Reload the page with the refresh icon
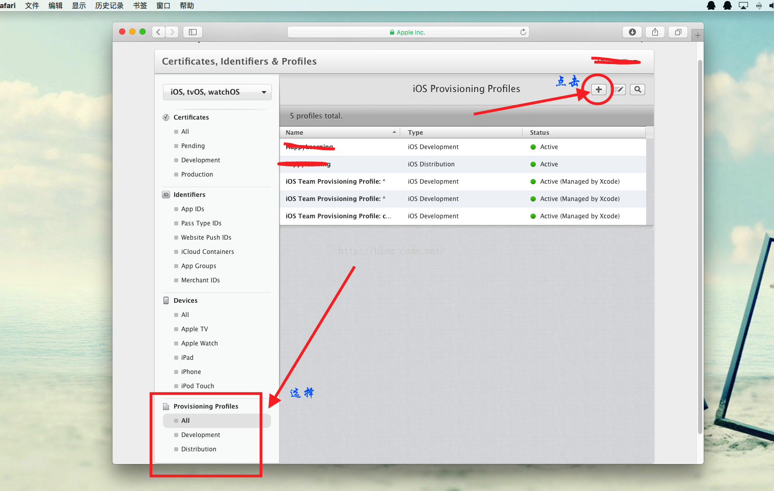The image size is (774, 491). point(523,32)
